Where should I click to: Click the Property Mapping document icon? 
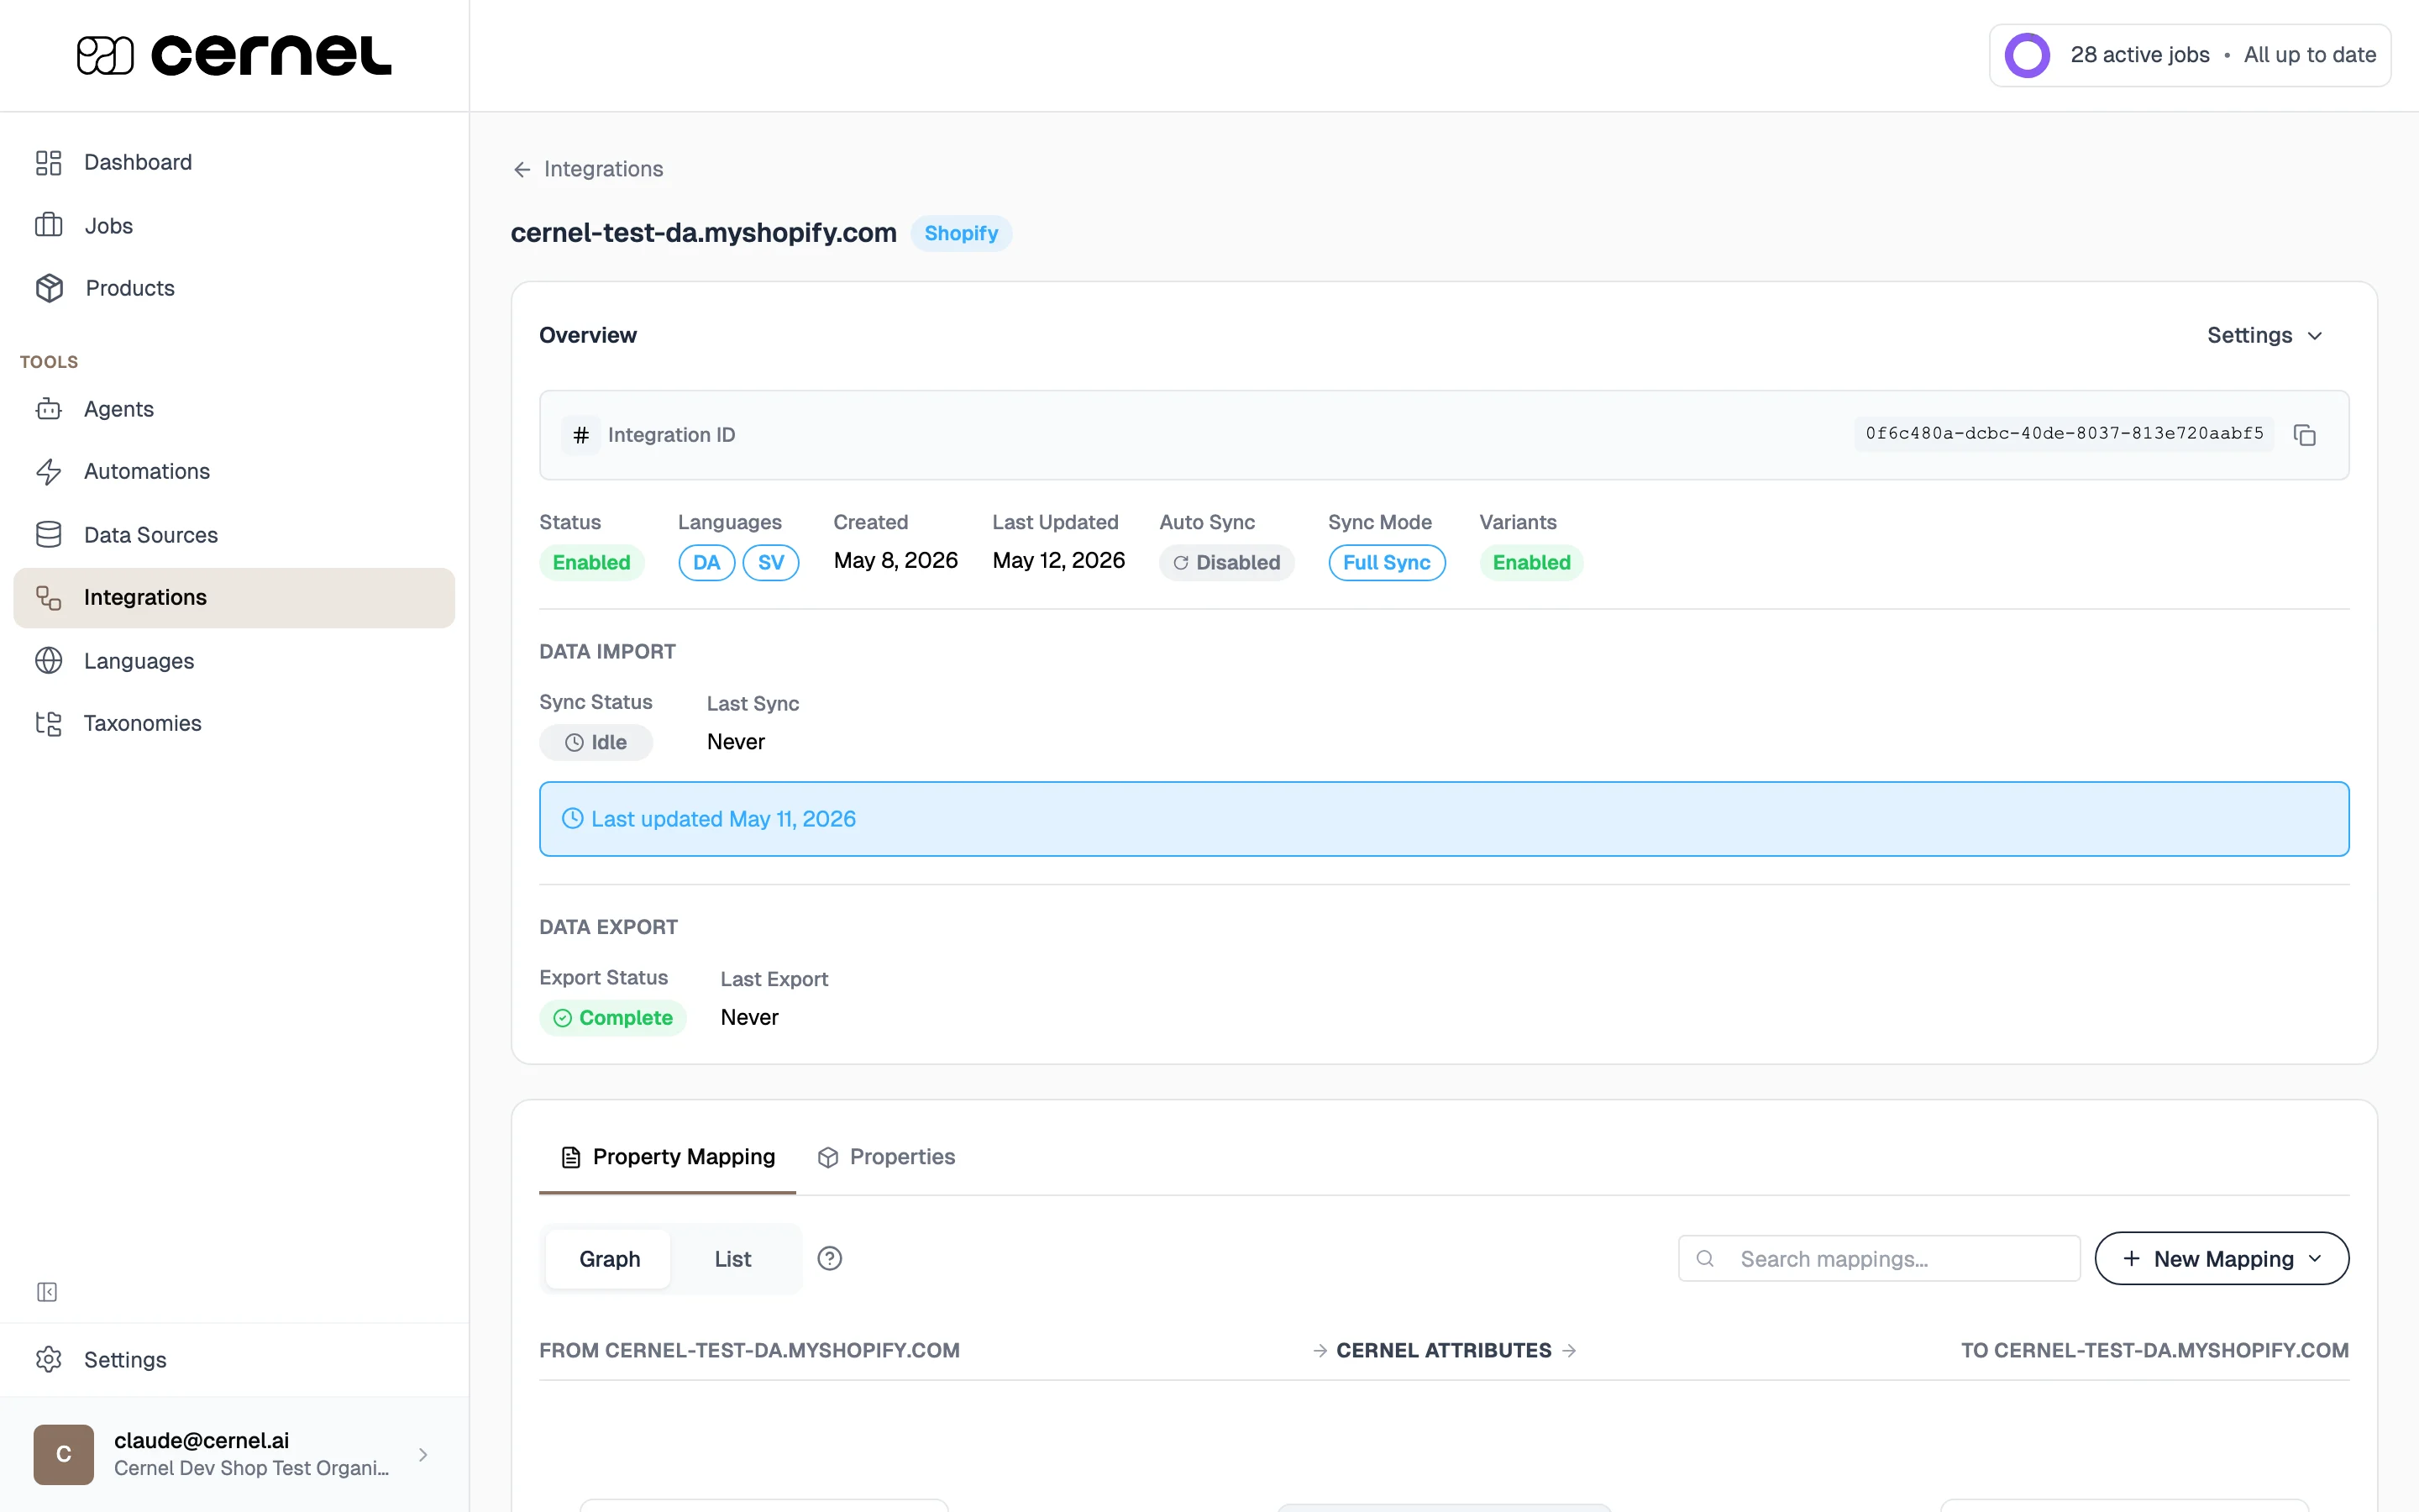click(571, 1157)
